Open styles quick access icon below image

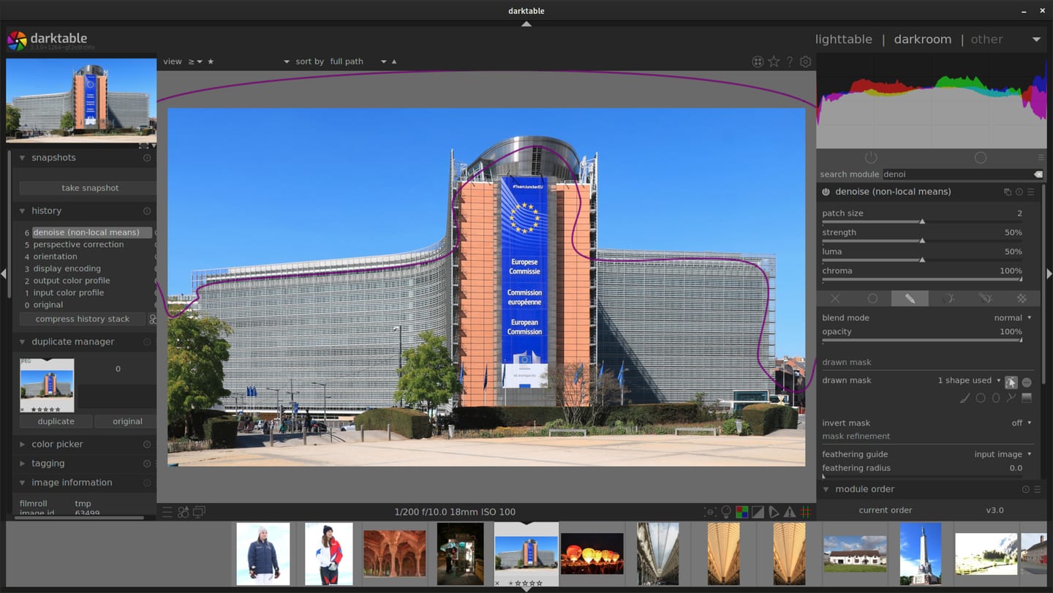pyautogui.click(x=184, y=512)
